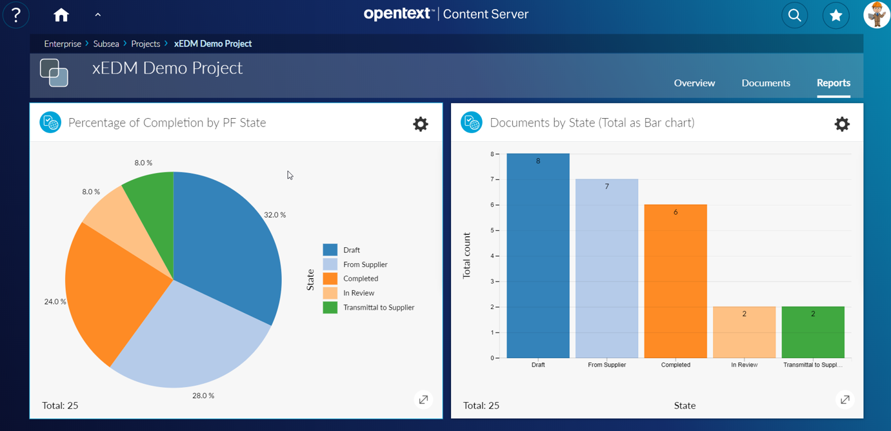Click the bar chart widget report icon

(472, 123)
